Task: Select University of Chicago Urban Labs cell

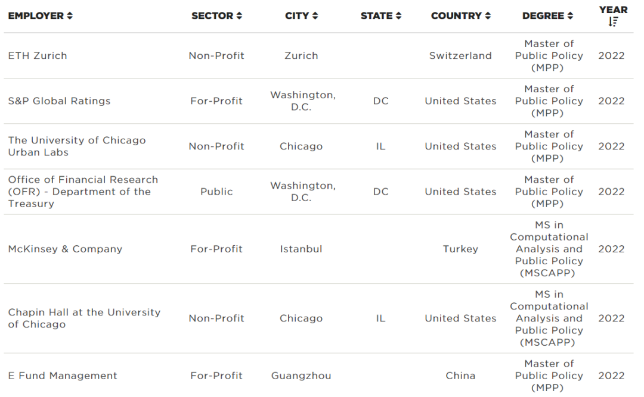Action: [x=77, y=146]
